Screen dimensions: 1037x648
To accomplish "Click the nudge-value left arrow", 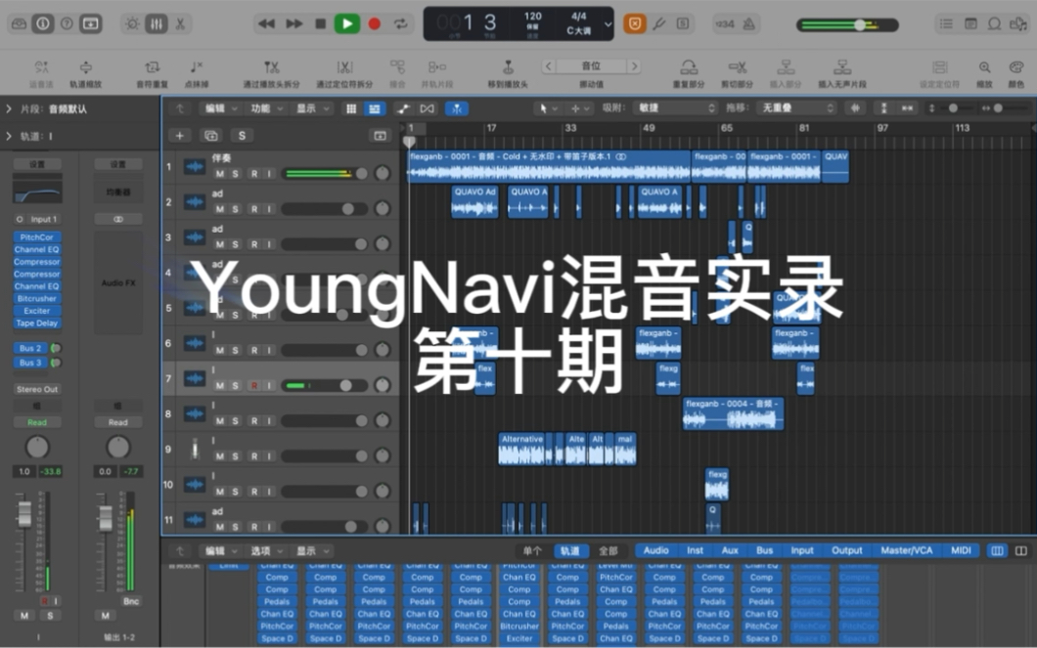I will pos(548,66).
